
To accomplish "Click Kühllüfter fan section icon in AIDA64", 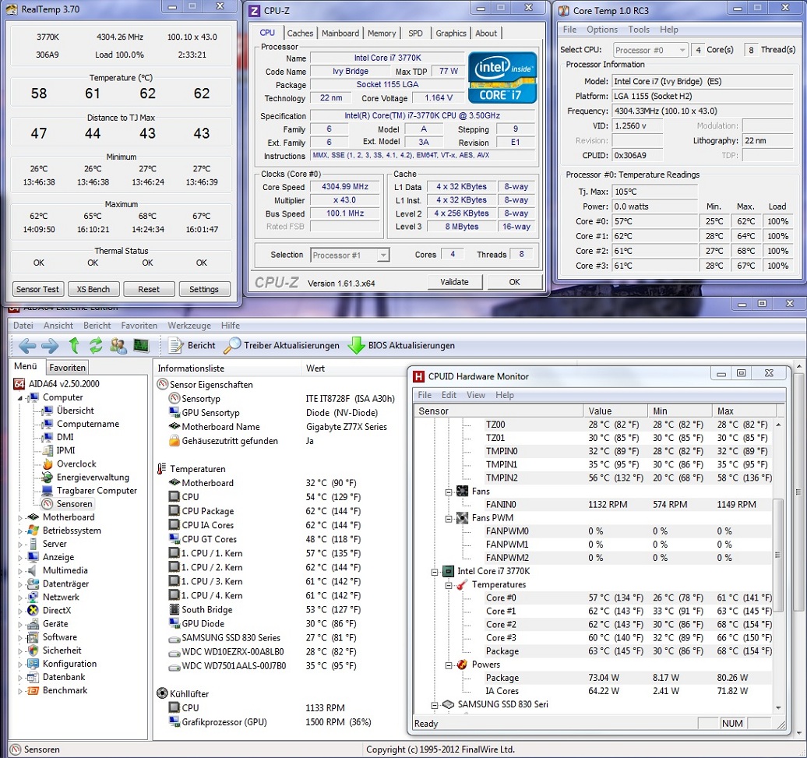I will click(162, 693).
